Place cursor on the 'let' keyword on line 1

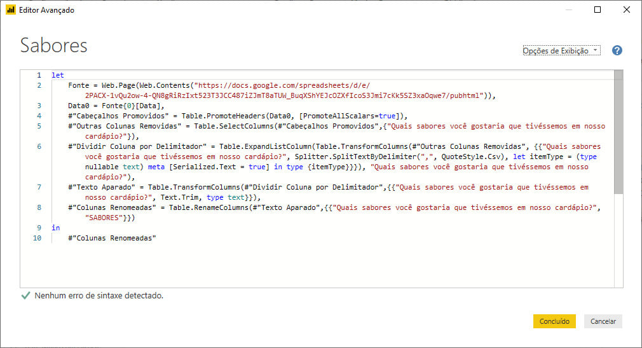58,75
